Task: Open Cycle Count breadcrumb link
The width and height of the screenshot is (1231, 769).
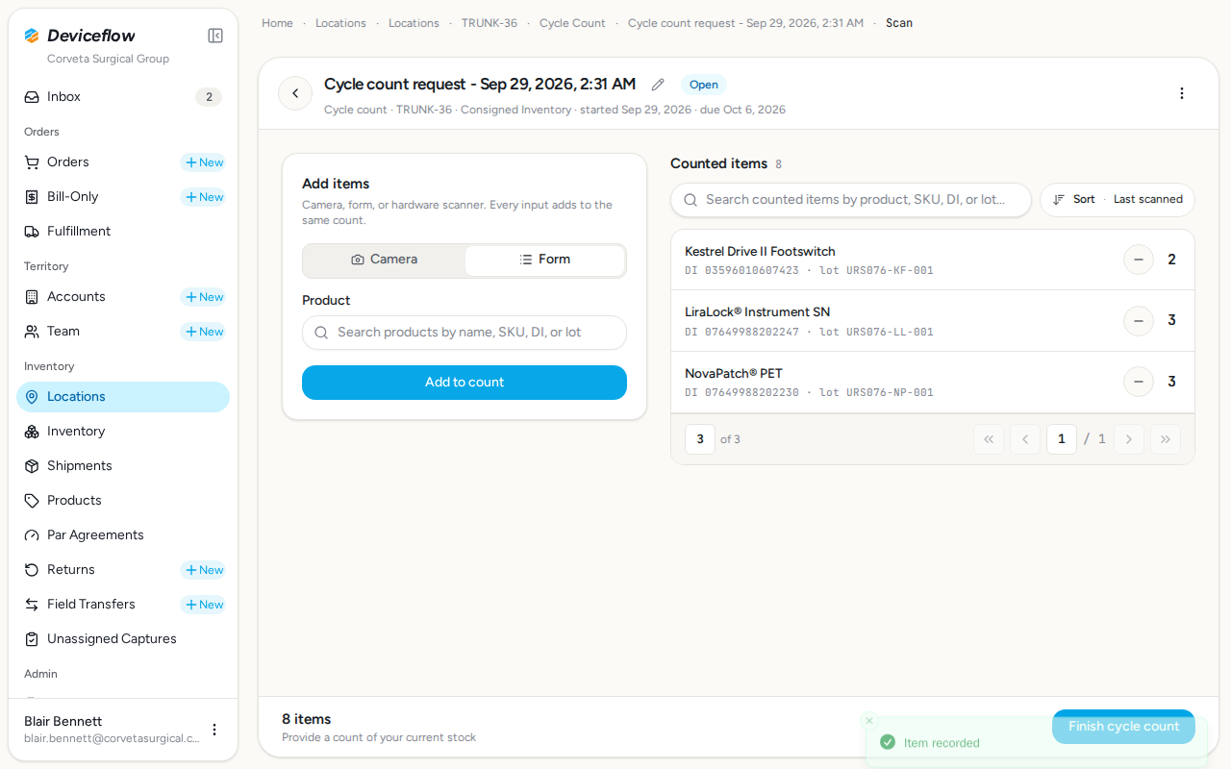Action: click(572, 23)
